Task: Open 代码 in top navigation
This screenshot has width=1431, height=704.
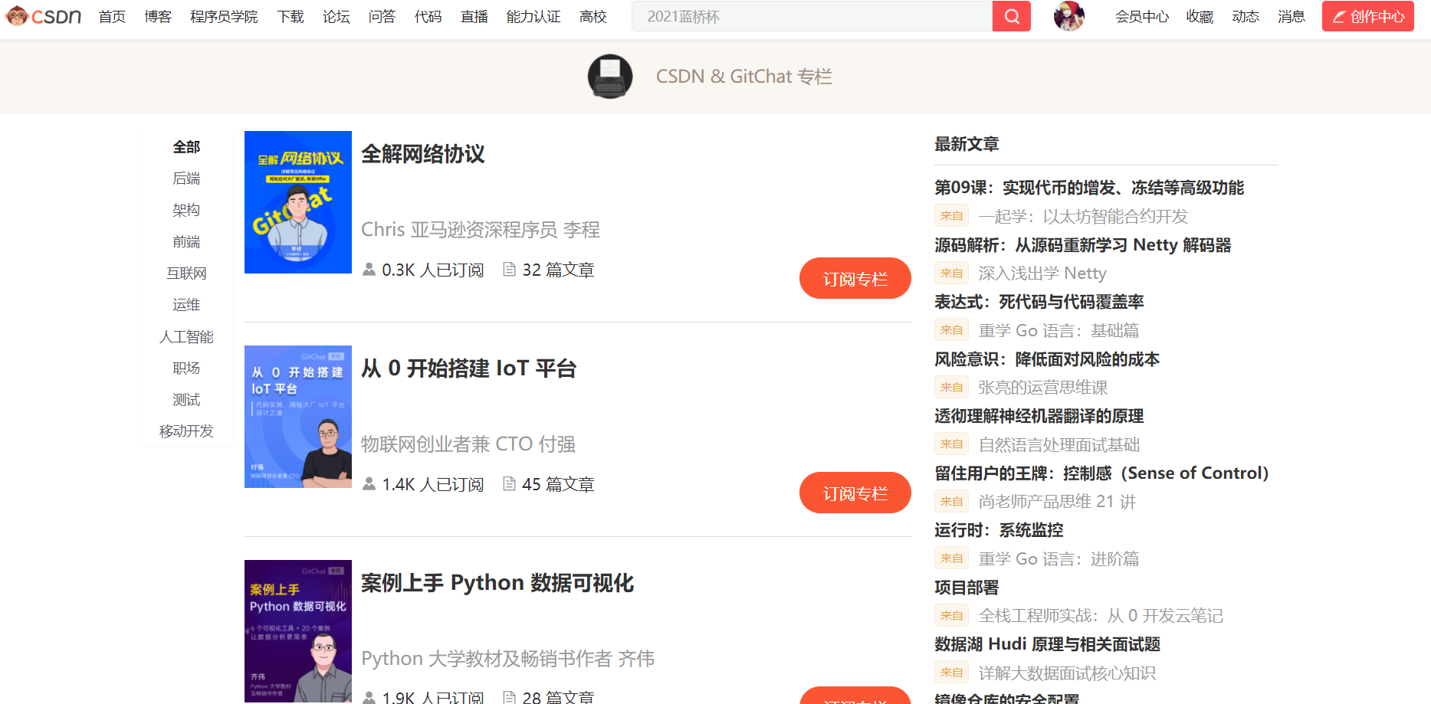Action: click(428, 17)
